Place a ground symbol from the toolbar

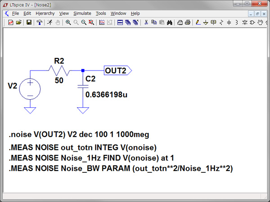[x=206, y=22]
